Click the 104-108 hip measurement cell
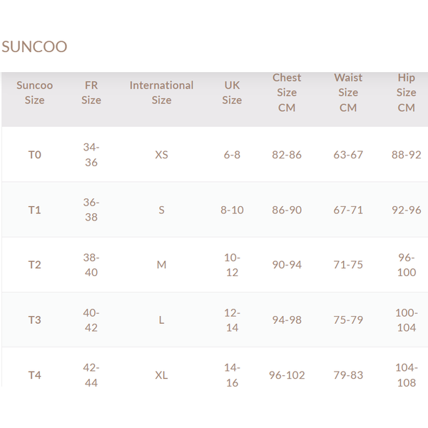The width and height of the screenshot is (428, 428). tap(406, 375)
